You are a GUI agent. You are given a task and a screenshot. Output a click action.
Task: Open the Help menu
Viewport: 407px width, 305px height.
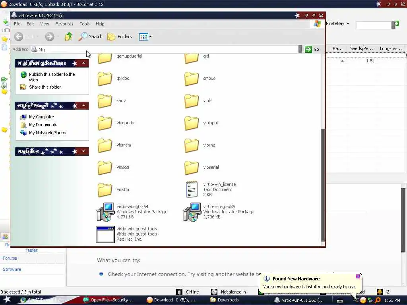(x=100, y=24)
